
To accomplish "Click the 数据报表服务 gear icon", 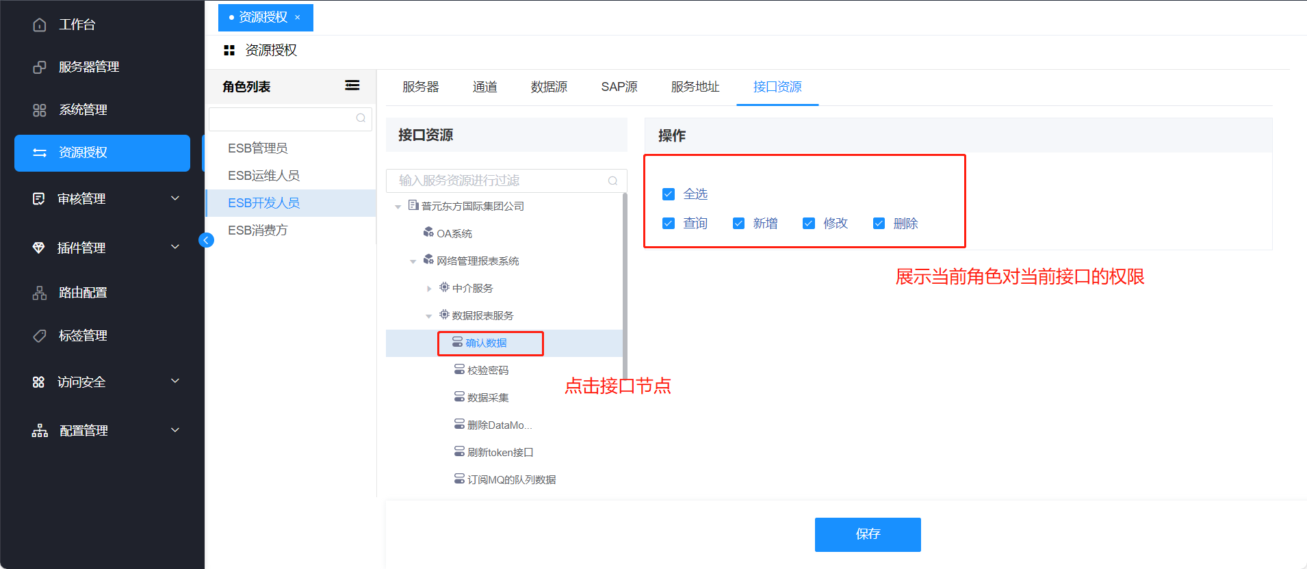I will pos(444,315).
